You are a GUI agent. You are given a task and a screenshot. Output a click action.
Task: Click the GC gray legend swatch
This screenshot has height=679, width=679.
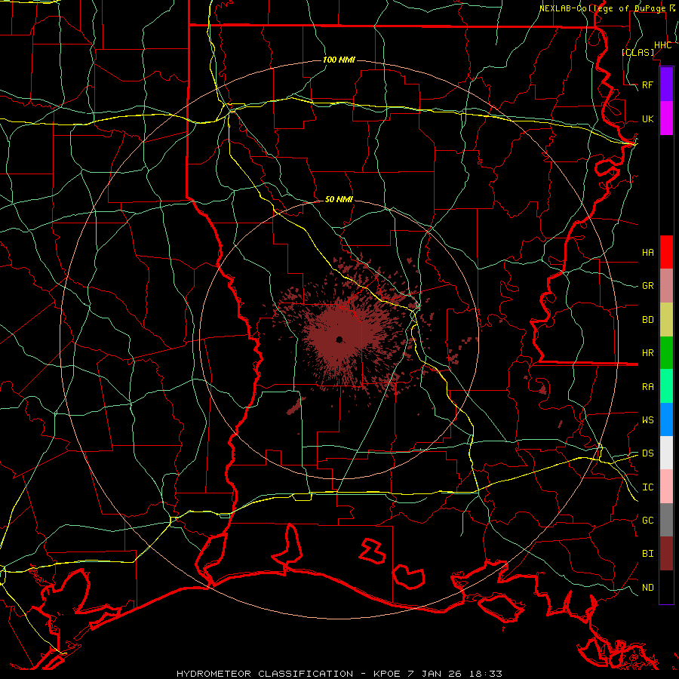point(666,520)
